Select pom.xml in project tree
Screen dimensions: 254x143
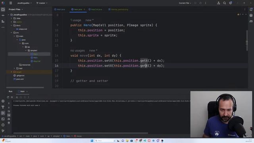coord(19,79)
